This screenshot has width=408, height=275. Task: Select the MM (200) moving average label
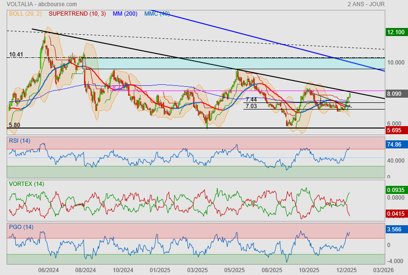tap(126, 14)
